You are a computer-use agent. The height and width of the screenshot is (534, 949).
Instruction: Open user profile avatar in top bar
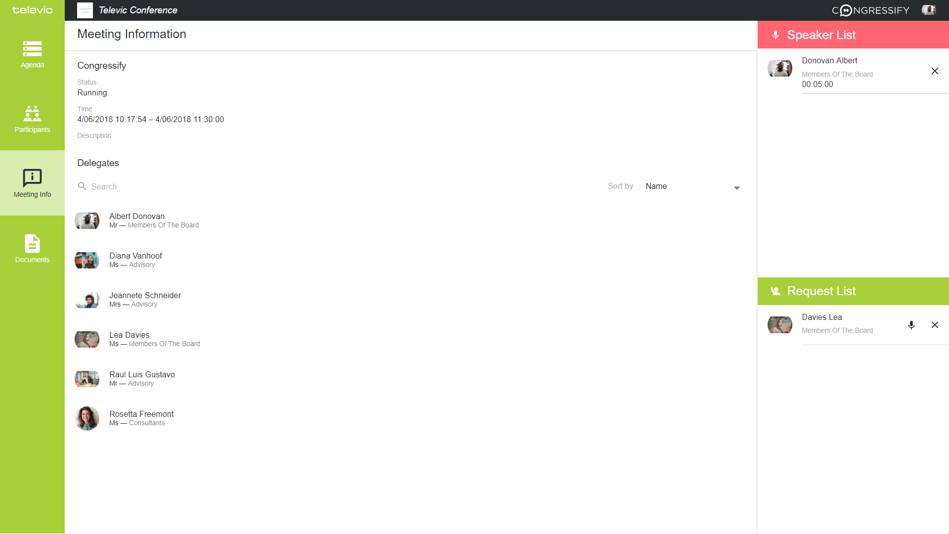pos(929,10)
